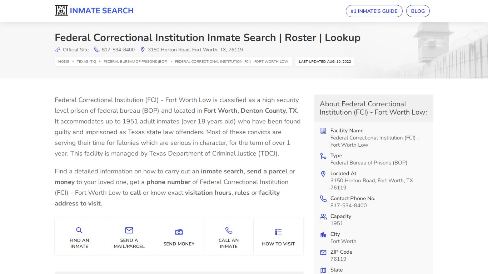Viewport: 488px width, 274px height.
Task: Open the SEND MONEY tile label
Action: click(179, 244)
